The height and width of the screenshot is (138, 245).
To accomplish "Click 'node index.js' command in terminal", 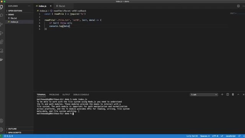I will (x=80, y=99).
